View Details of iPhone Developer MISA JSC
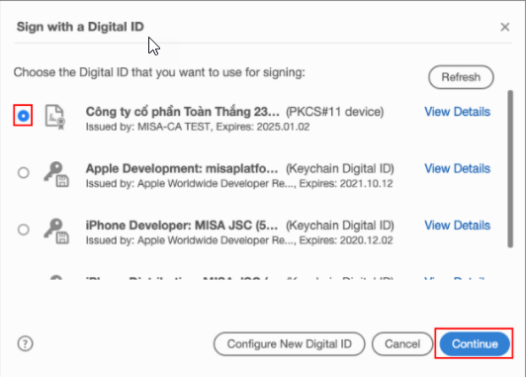The width and height of the screenshot is (526, 377). (x=457, y=226)
